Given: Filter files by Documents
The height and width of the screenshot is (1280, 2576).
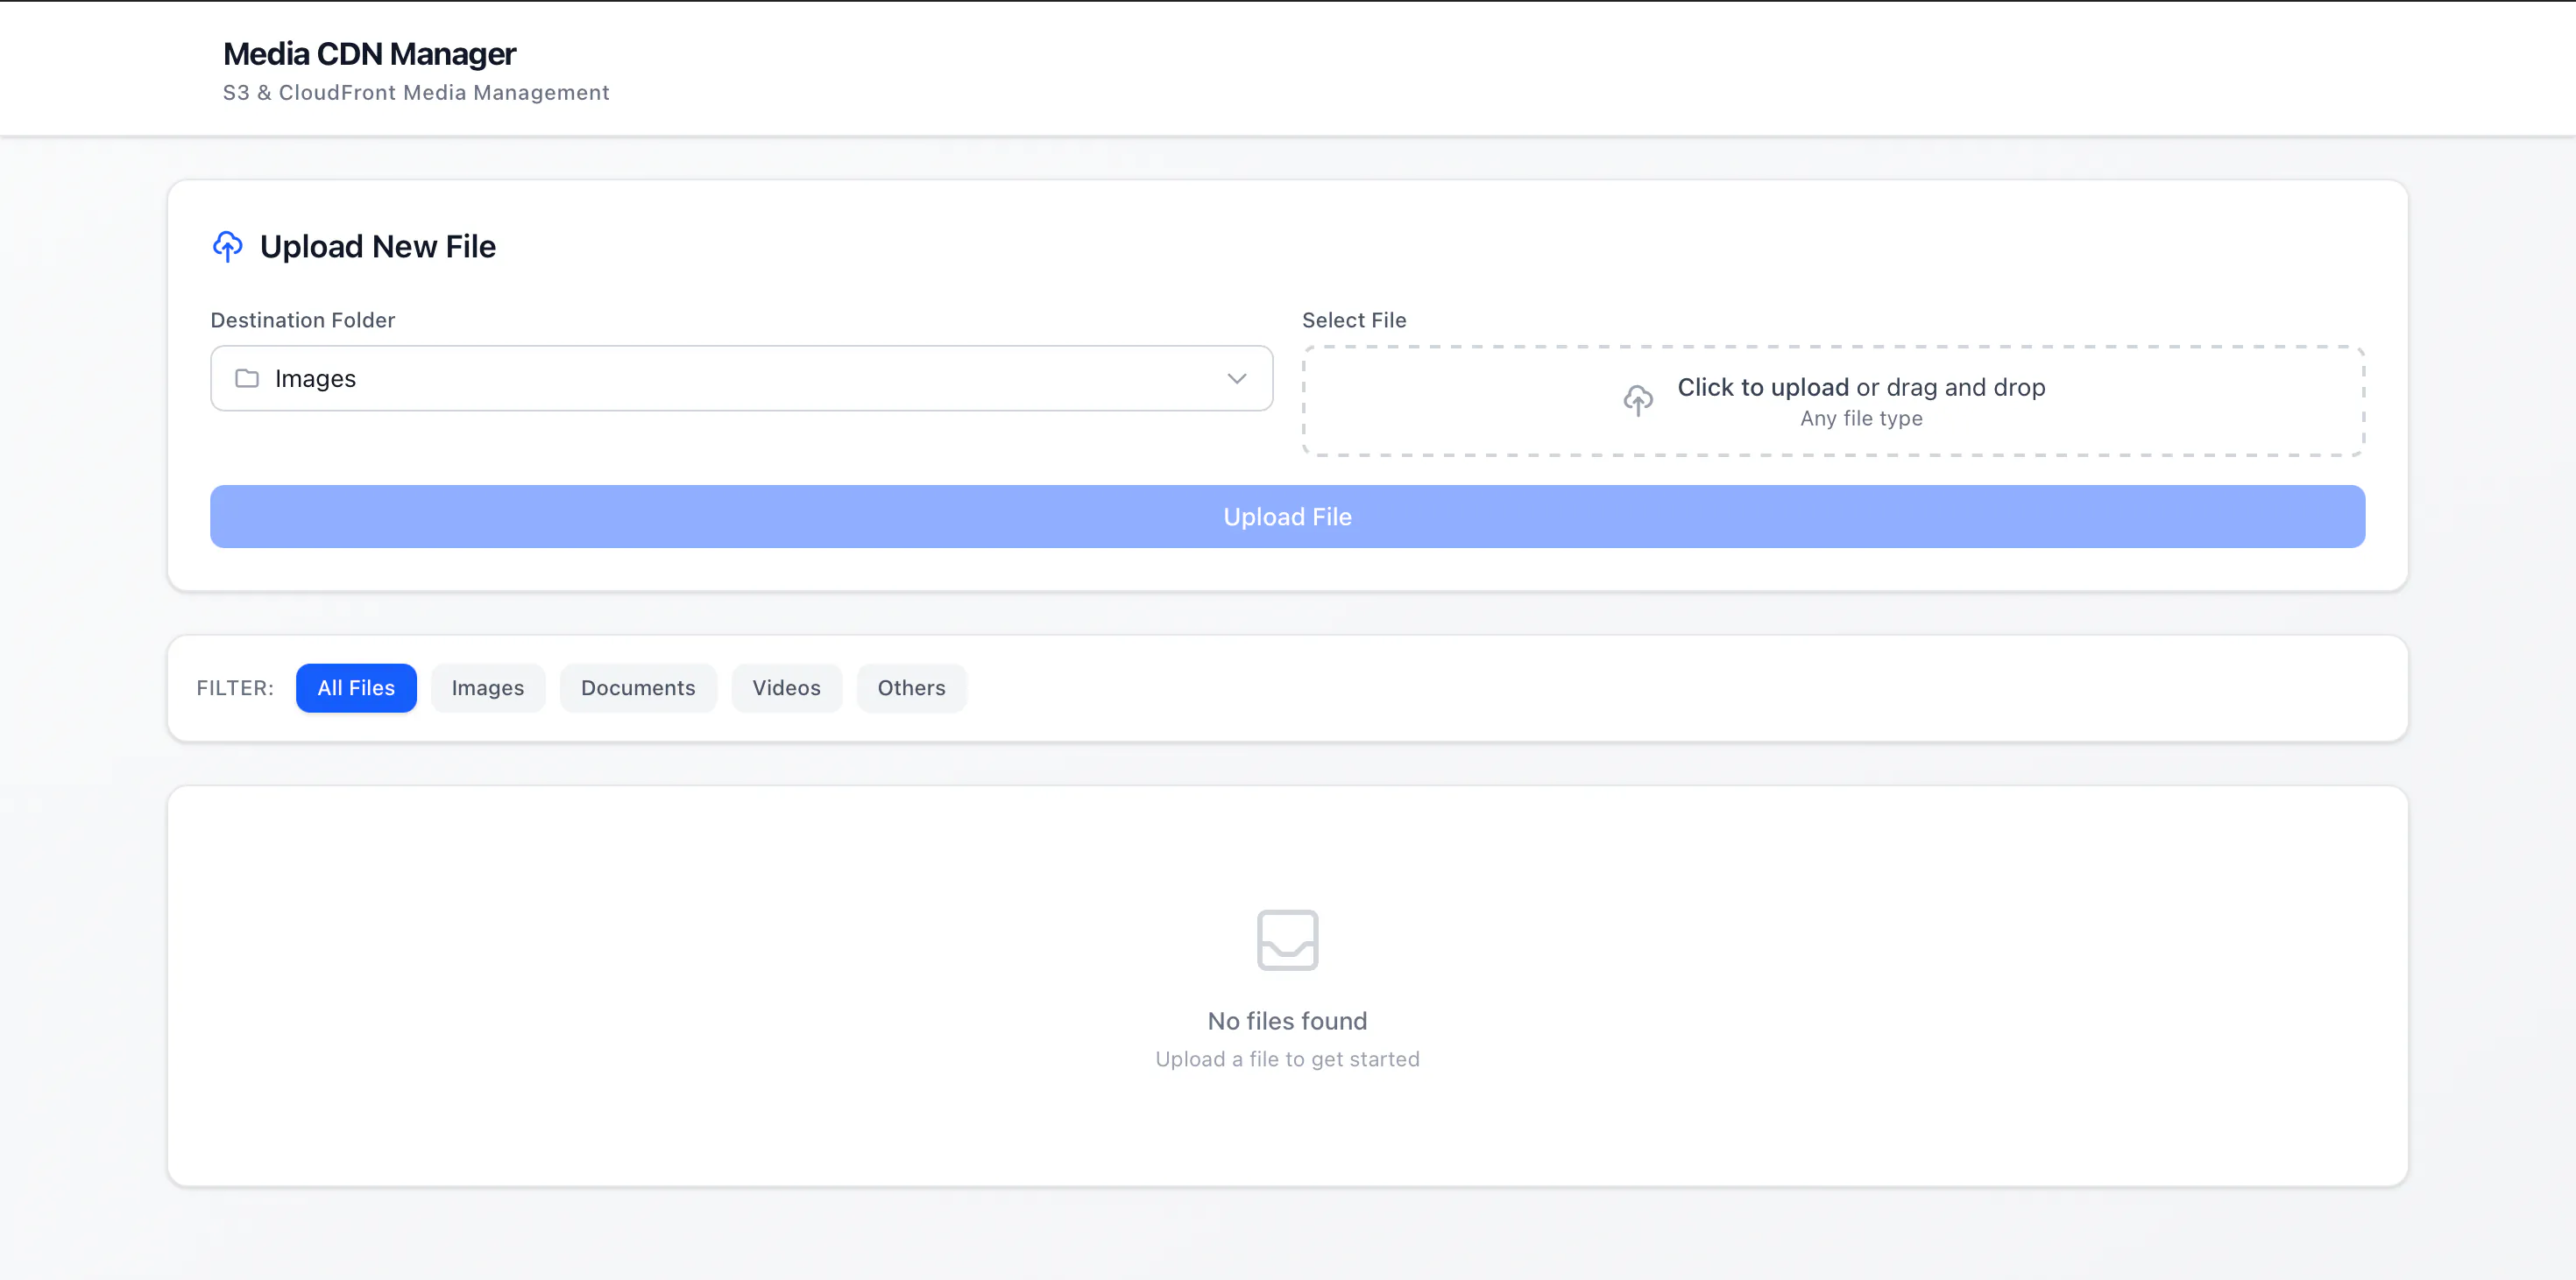Looking at the screenshot, I should (x=638, y=687).
